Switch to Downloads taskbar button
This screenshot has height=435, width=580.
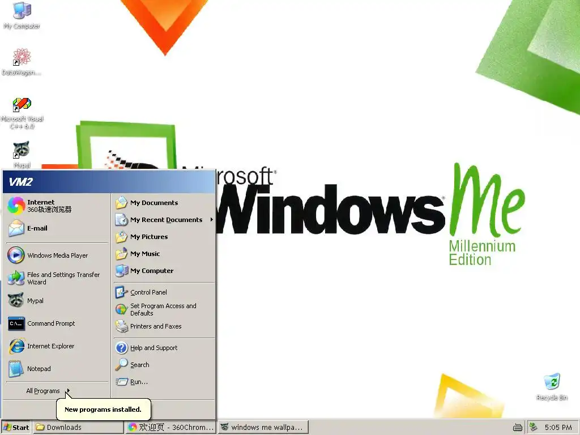coord(78,427)
